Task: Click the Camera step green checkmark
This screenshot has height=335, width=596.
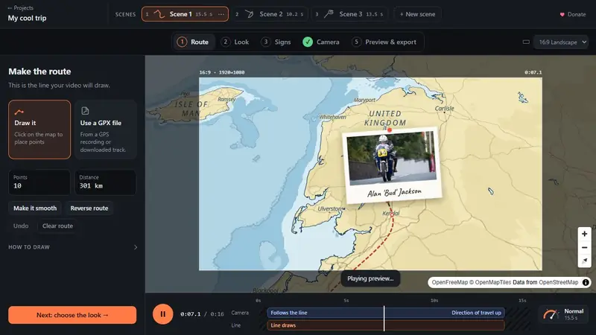Action: [308, 42]
